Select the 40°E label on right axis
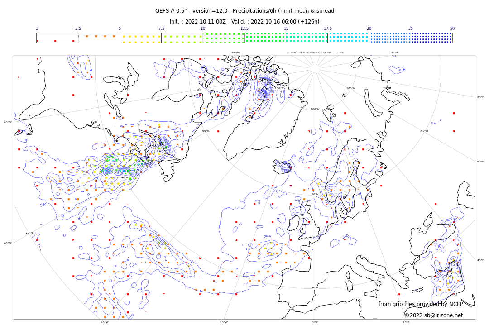 coord(480,260)
